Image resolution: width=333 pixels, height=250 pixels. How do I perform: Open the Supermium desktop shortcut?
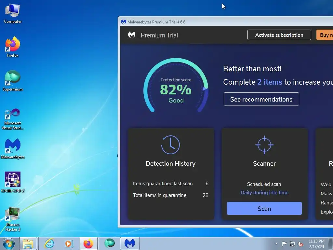point(13,81)
